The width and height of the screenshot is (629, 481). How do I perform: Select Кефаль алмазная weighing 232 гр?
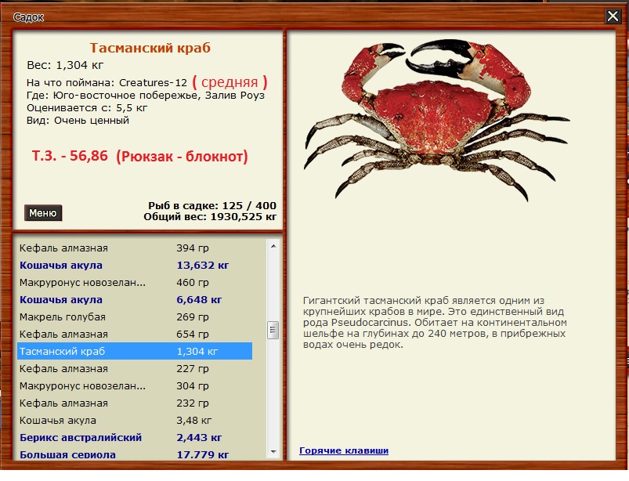[133, 403]
